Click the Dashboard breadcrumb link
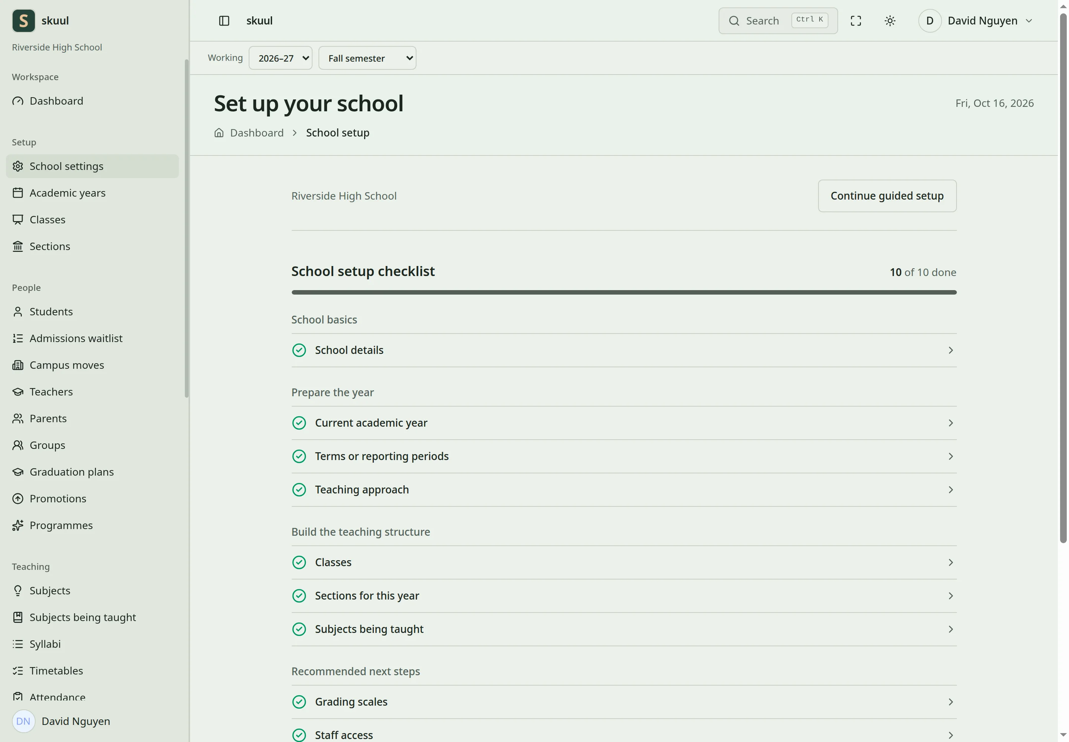 (x=257, y=133)
